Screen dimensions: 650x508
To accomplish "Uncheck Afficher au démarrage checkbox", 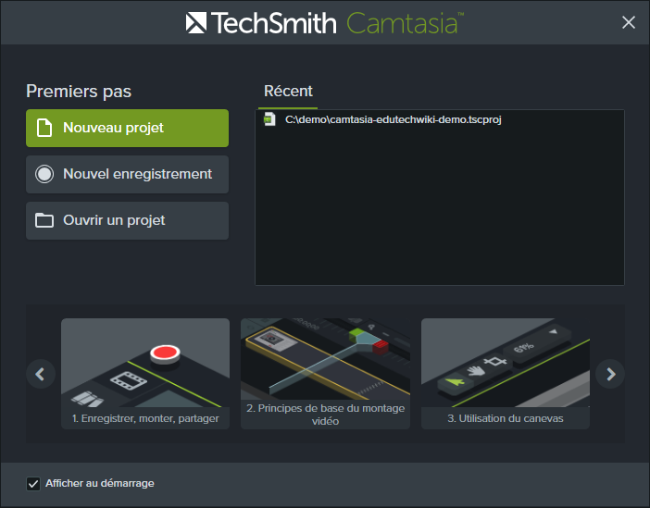I will pyautogui.click(x=33, y=484).
